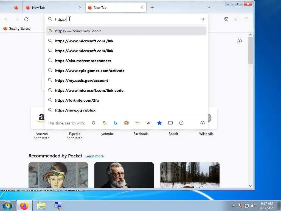Screen dimensions: 281x211
Task: Search this time with DuckDuckGo icon
Action: point(126,123)
